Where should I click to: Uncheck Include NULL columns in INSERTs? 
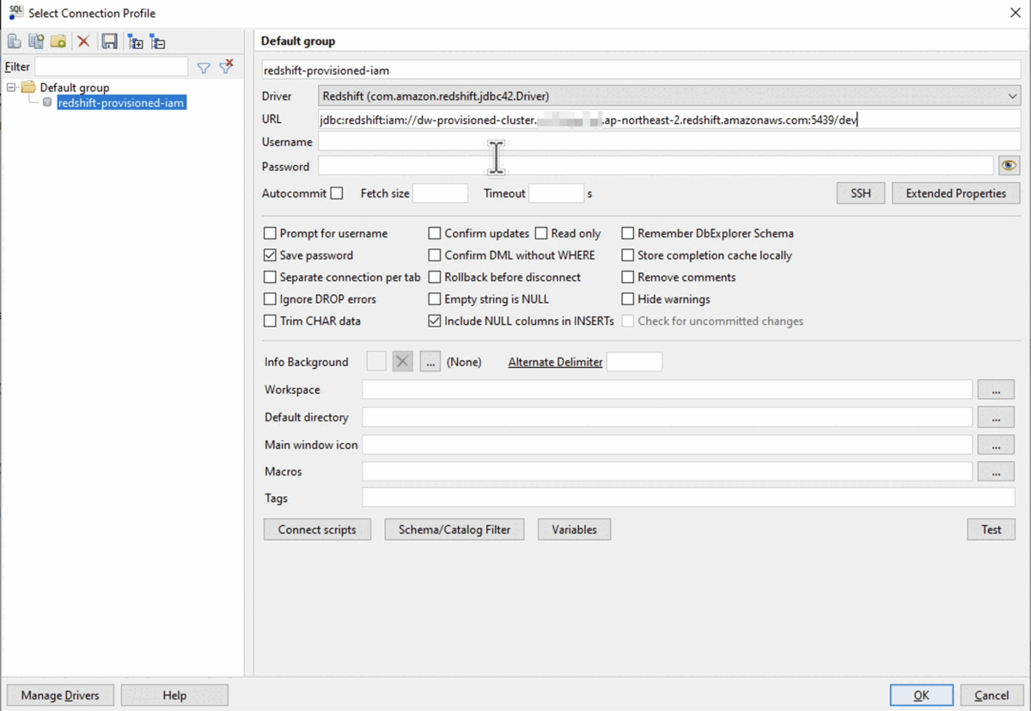[435, 321]
